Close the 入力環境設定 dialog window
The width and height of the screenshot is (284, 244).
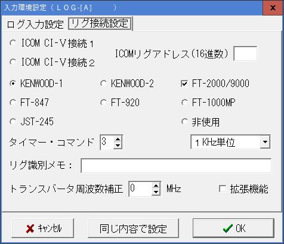pos(273,8)
